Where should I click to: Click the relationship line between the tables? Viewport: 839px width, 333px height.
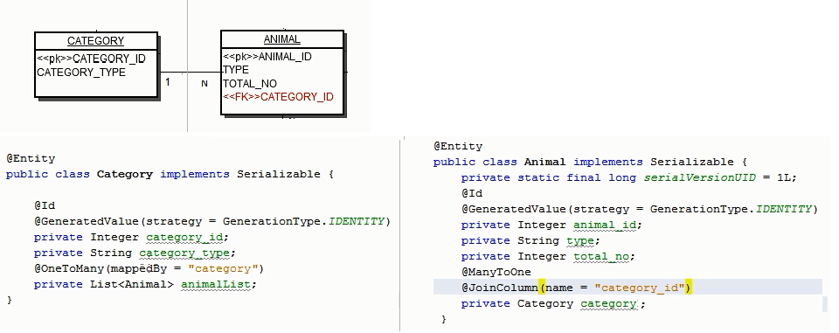[x=190, y=73]
